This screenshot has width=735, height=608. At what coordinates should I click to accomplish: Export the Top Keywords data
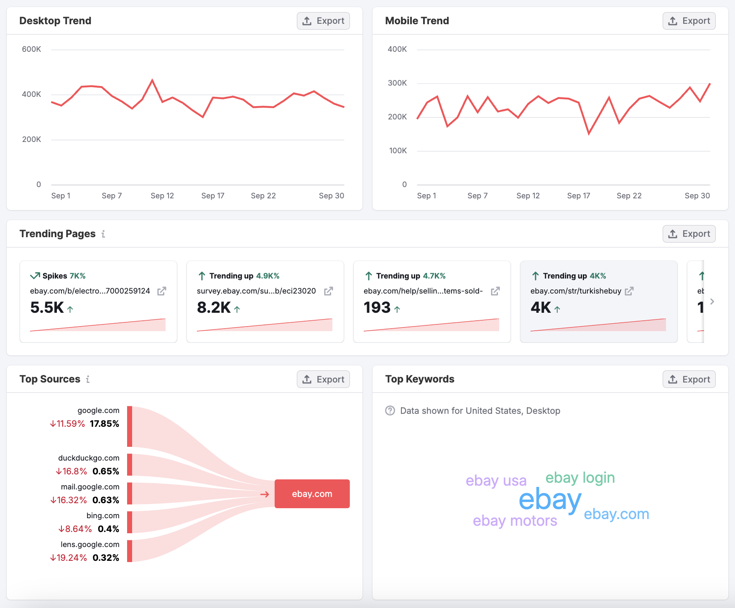689,379
